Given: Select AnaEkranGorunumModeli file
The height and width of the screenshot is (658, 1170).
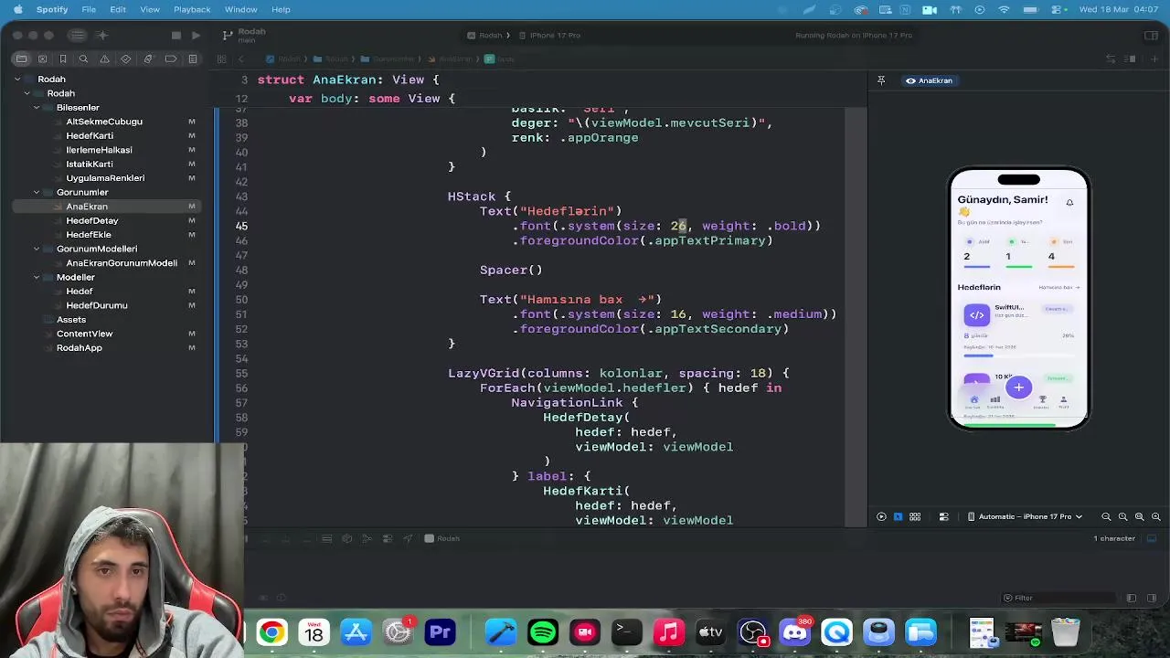Looking at the screenshot, I should 122,263.
